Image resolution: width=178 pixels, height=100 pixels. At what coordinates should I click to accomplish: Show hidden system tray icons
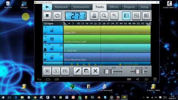pyautogui.click(x=144, y=97)
